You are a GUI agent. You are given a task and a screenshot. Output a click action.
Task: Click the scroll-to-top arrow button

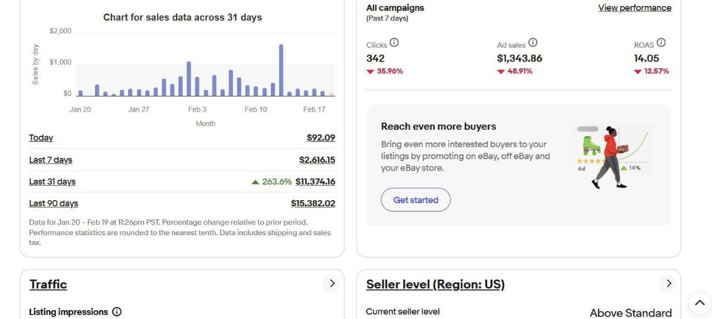[x=699, y=303]
